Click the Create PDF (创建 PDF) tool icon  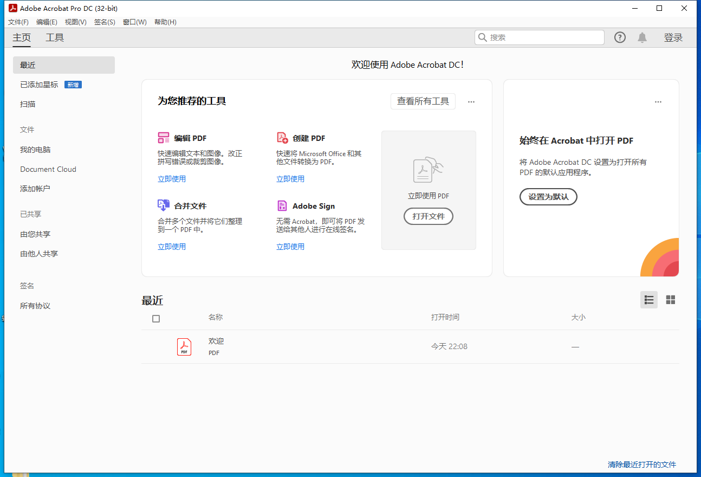(x=282, y=138)
